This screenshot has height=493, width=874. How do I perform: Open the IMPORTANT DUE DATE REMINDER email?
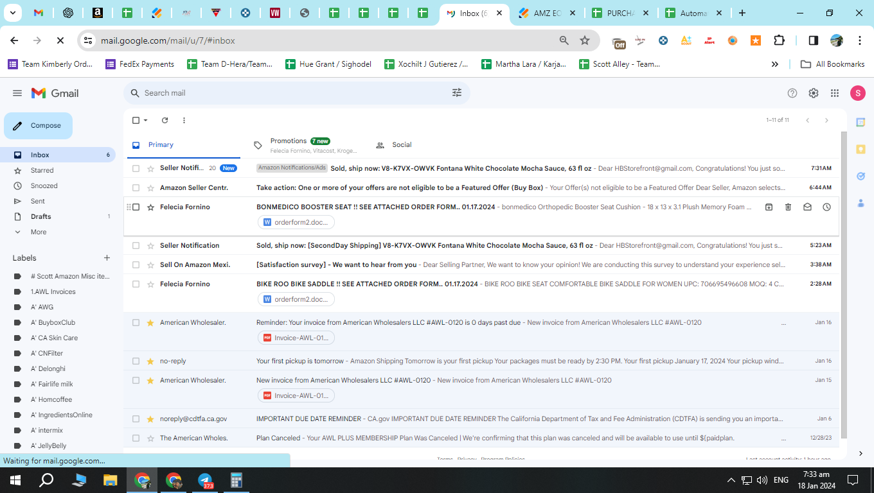click(481, 419)
